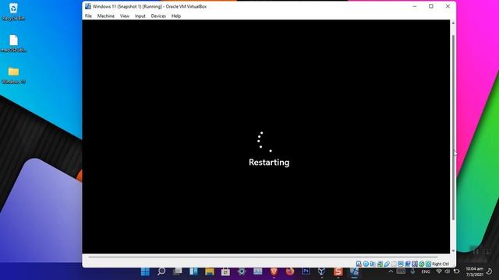Open Settings gear on the taskbar
Viewport: 499px width, 280px height.
(242, 271)
